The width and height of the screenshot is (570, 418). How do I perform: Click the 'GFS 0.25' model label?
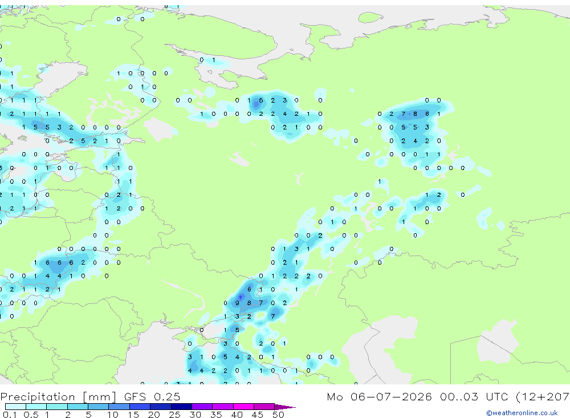152,396
